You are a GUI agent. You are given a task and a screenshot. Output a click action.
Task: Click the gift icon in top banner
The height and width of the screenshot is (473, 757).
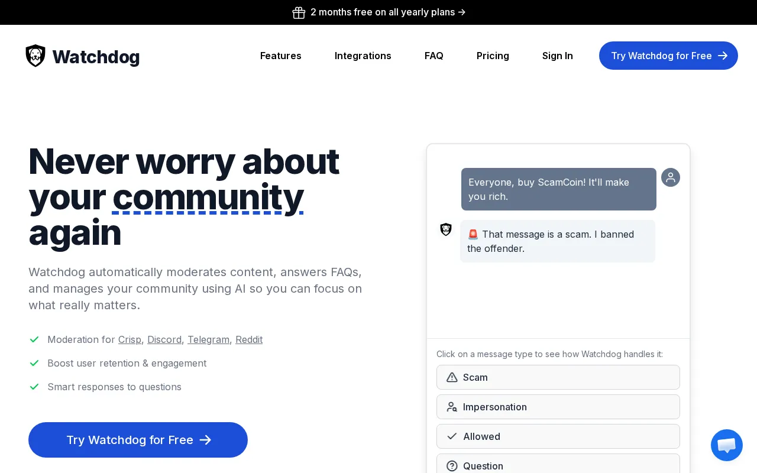click(299, 12)
